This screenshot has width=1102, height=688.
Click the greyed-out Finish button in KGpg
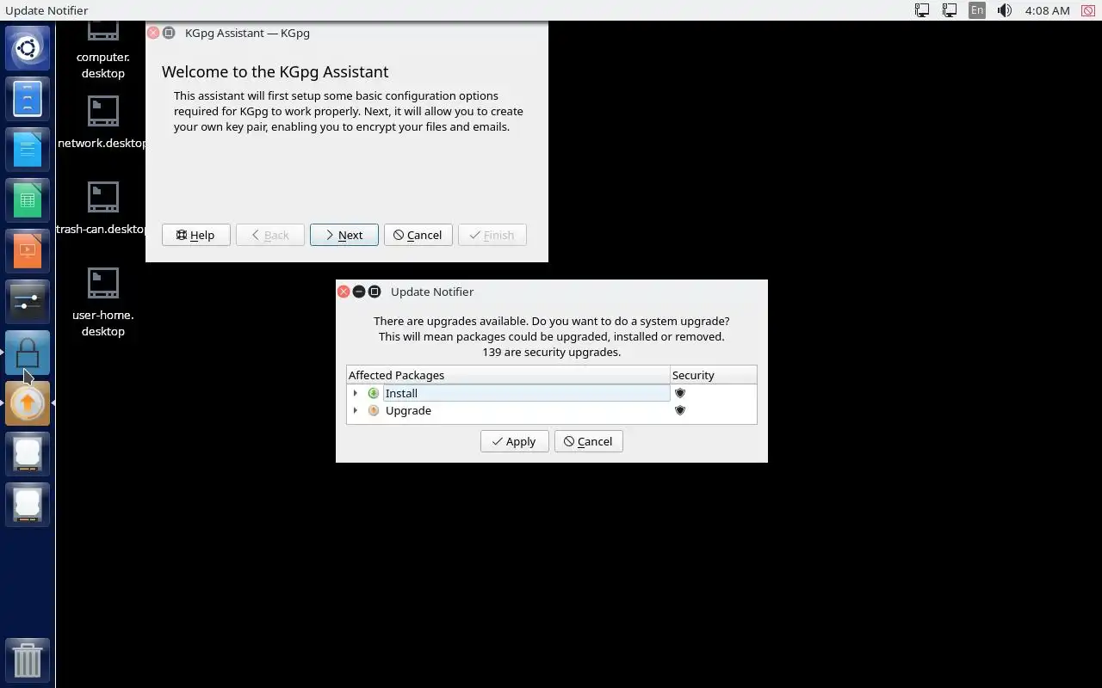pos(492,235)
